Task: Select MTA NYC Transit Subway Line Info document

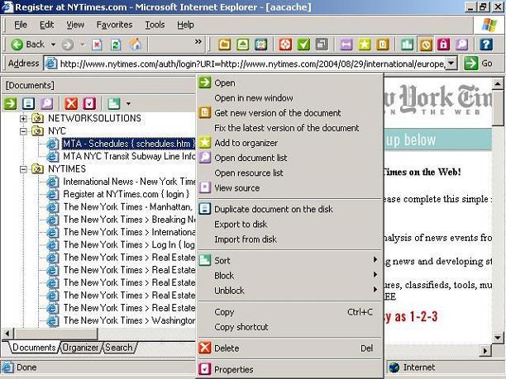Action: (129, 156)
